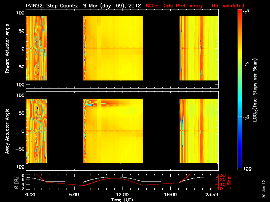Click the middle data block in Toward panel
The height and width of the screenshot is (202, 270).
[x=113, y=48]
